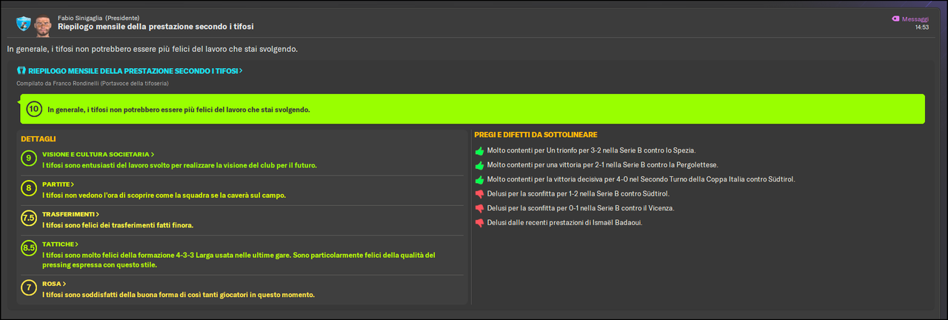
Task: Click the club badge icon
Action: point(24,24)
